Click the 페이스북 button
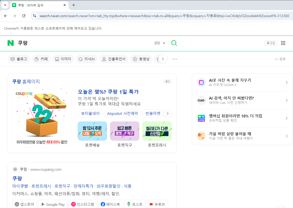Screen dimensions: 293x208 pyautogui.click(x=111, y=204)
